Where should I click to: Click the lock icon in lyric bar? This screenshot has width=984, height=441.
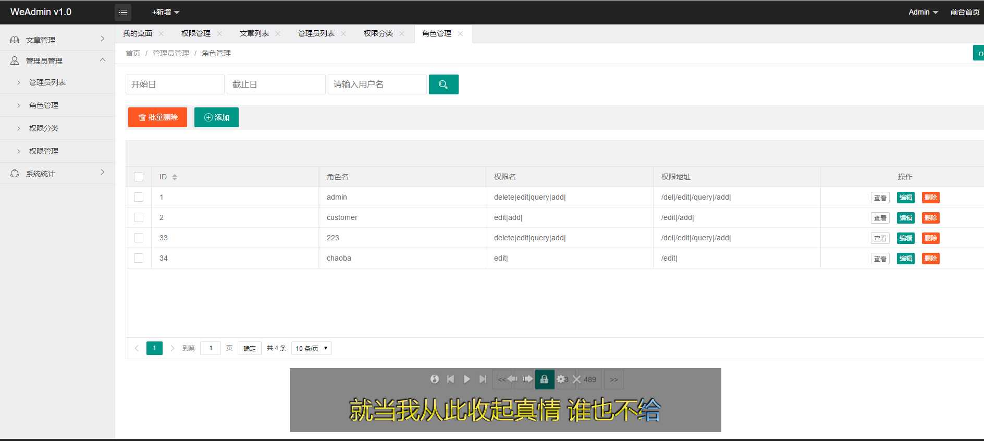[x=545, y=379]
